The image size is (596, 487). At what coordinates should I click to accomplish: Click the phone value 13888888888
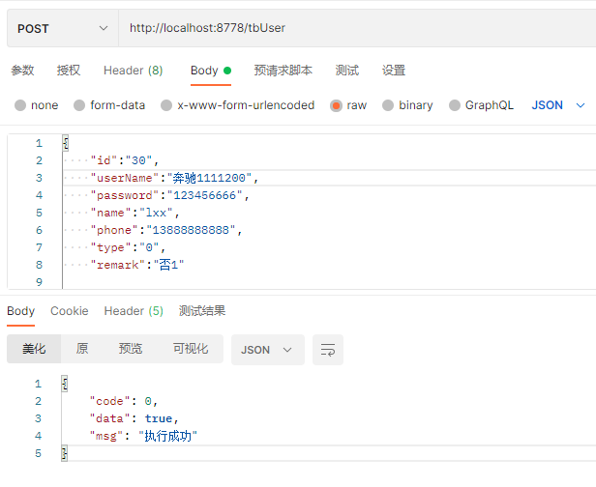[x=191, y=230]
